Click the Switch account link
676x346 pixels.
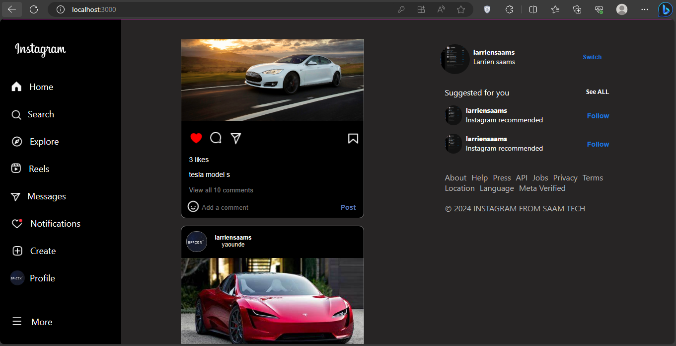[592, 57]
